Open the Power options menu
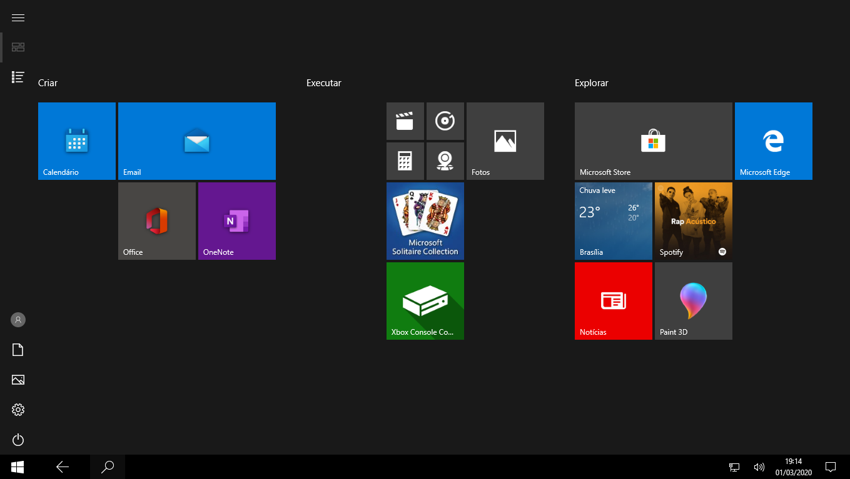This screenshot has height=479, width=850. tap(18, 440)
